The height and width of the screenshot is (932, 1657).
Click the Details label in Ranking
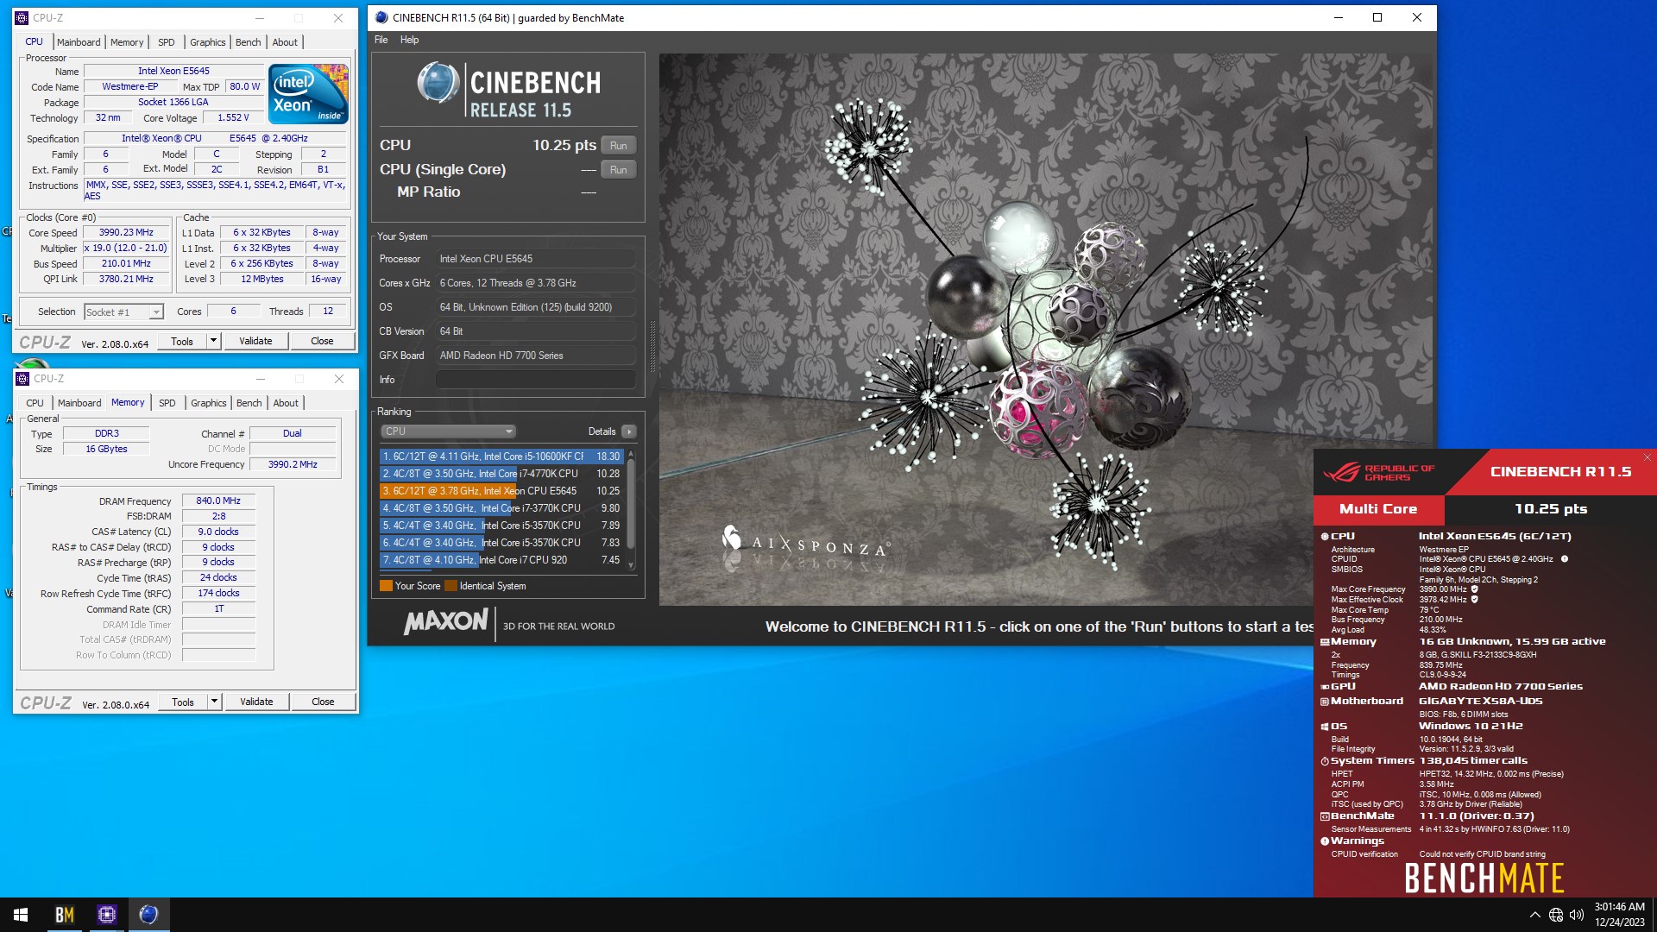pyautogui.click(x=602, y=431)
